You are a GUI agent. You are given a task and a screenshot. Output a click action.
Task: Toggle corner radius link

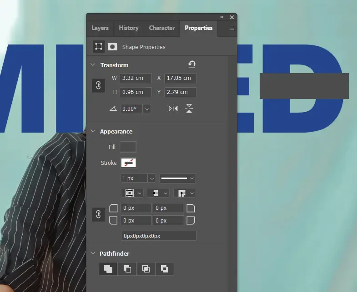pos(98,214)
